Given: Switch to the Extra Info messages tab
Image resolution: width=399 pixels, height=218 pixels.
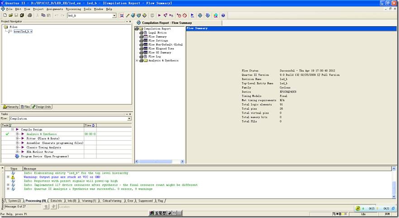Looking at the screenshot, I should 56,201.
